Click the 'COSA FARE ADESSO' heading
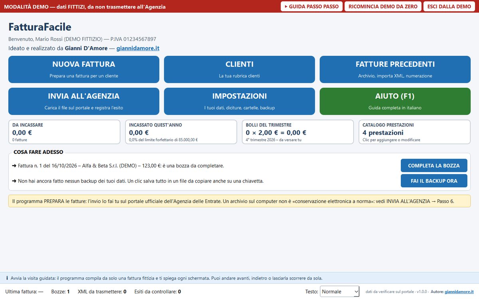This screenshot has height=299, width=479. pyautogui.click(x=38, y=152)
